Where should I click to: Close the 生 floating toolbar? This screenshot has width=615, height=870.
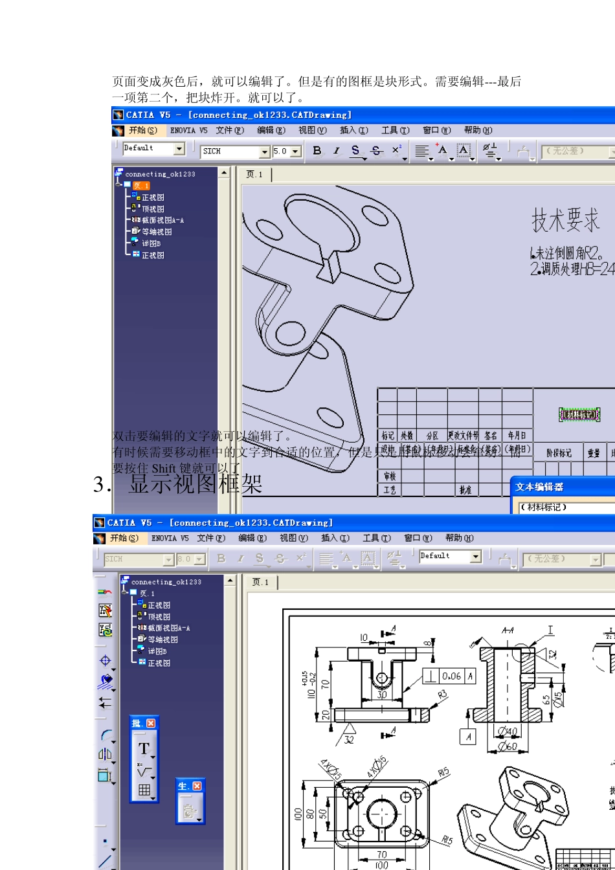(197, 785)
